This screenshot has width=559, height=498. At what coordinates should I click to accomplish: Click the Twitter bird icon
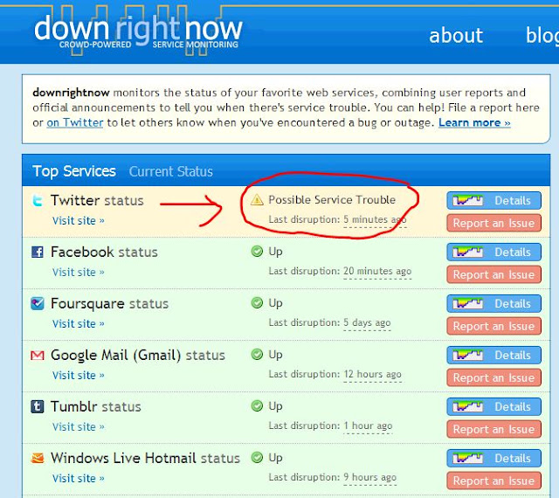click(x=37, y=200)
